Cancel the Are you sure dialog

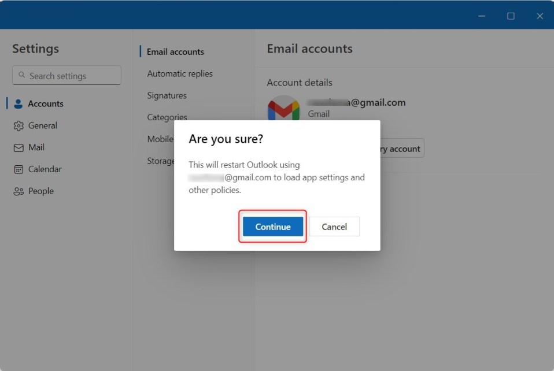(x=334, y=227)
